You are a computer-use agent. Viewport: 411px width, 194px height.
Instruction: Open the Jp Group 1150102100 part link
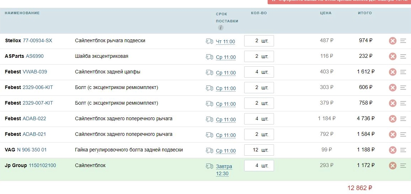(42, 166)
